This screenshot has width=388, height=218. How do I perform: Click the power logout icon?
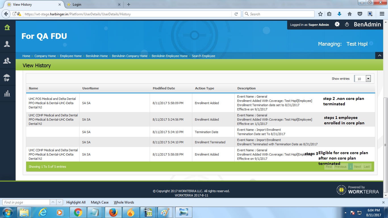tap(347, 24)
